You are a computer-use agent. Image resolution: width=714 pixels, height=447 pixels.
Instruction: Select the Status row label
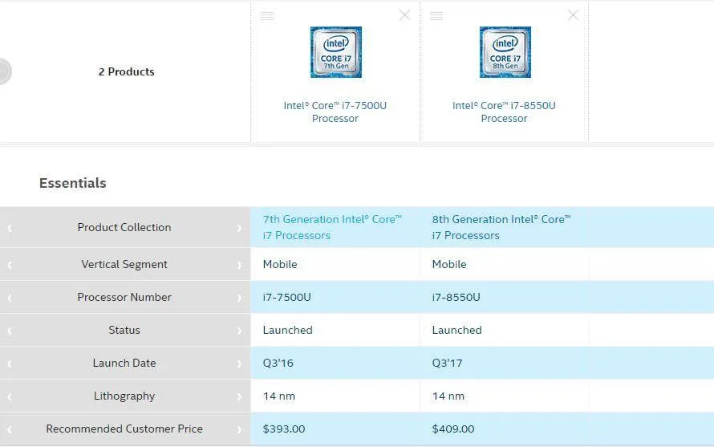[x=124, y=330]
